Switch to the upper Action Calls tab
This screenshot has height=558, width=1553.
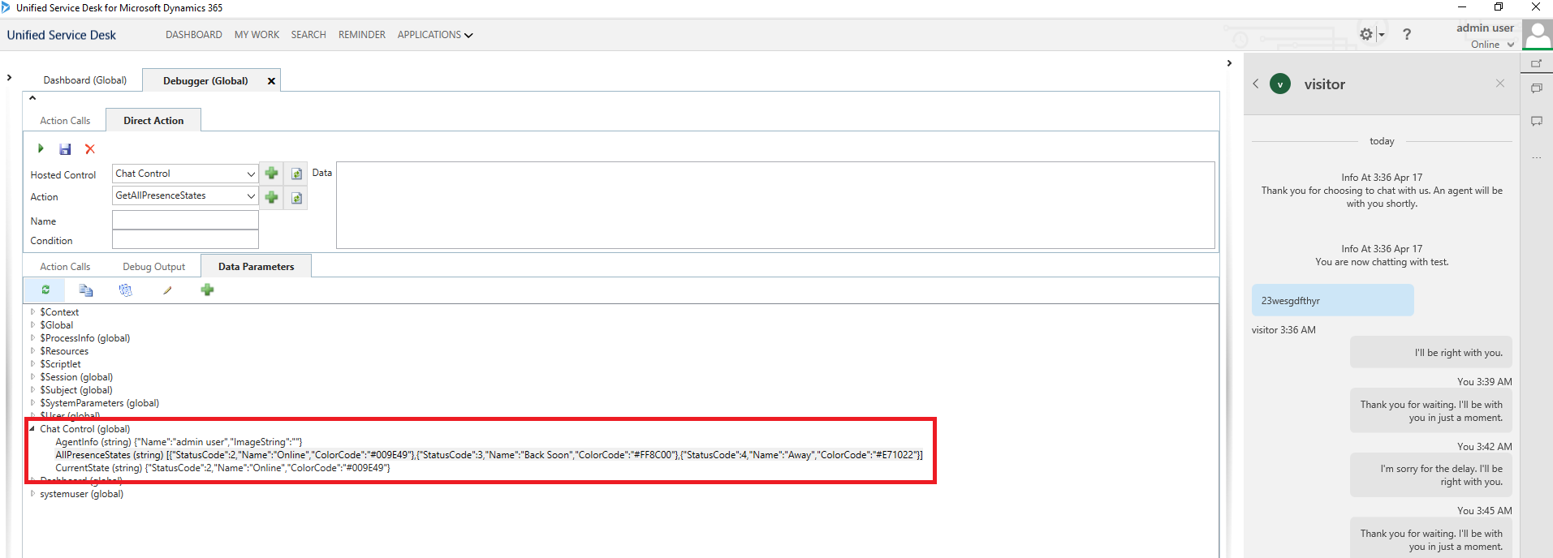(65, 121)
